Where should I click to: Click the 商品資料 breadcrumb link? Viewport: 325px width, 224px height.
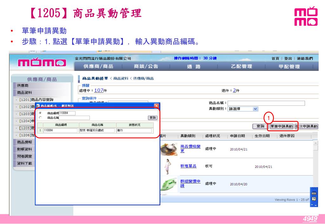click(121, 78)
